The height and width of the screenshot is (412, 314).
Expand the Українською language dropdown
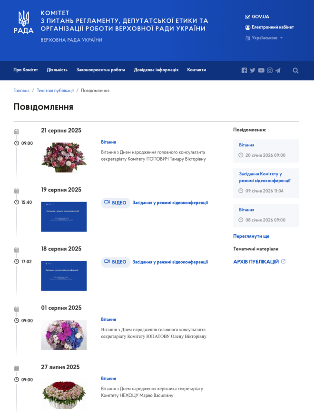click(264, 38)
